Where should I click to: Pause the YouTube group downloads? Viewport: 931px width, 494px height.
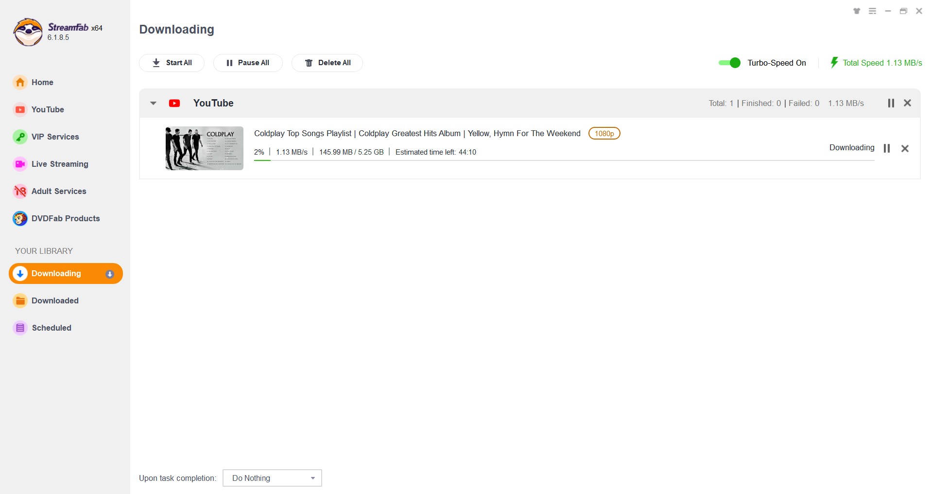click(x=891, y=103)
